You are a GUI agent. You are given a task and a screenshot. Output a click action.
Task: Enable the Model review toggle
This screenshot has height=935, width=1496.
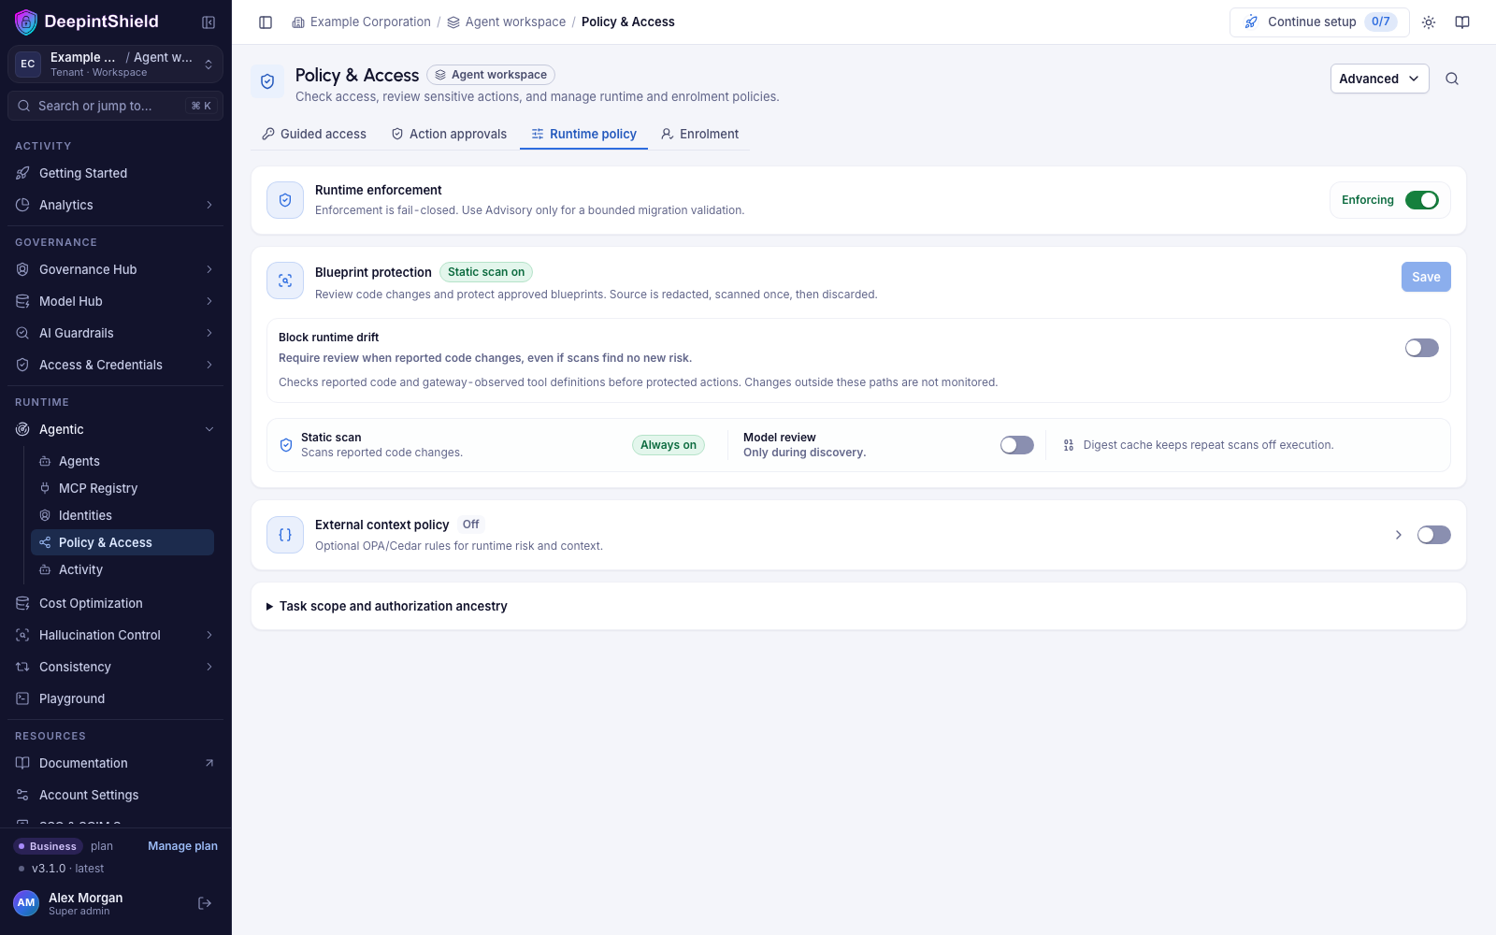[x=1017, y=445]
